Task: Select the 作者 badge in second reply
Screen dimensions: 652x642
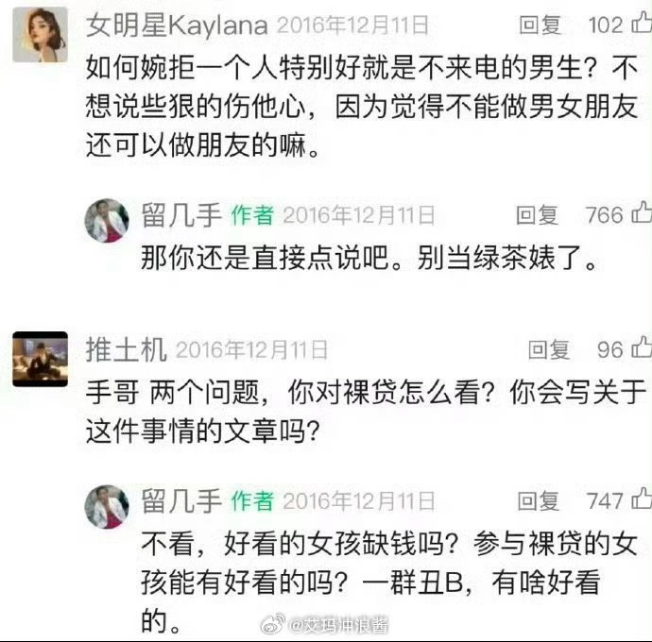Action: 252,500
